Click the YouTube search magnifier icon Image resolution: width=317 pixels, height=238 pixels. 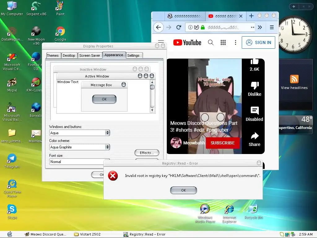(x=211, y=42)
